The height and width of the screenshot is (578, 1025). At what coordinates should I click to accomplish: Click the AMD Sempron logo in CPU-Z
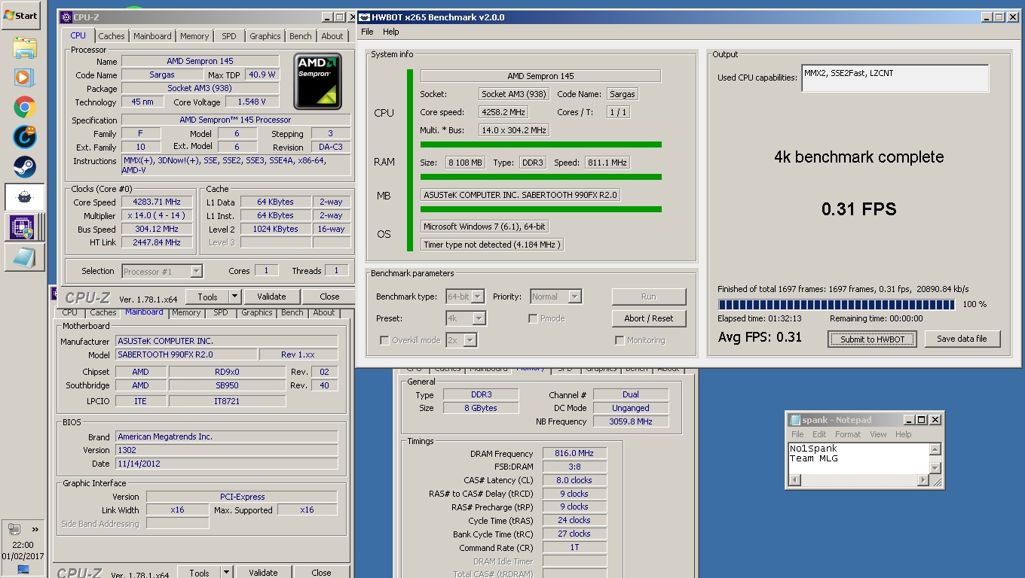[317, 81]
